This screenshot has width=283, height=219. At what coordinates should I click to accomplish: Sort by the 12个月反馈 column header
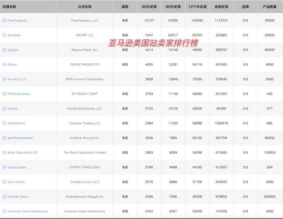point(197,7)
